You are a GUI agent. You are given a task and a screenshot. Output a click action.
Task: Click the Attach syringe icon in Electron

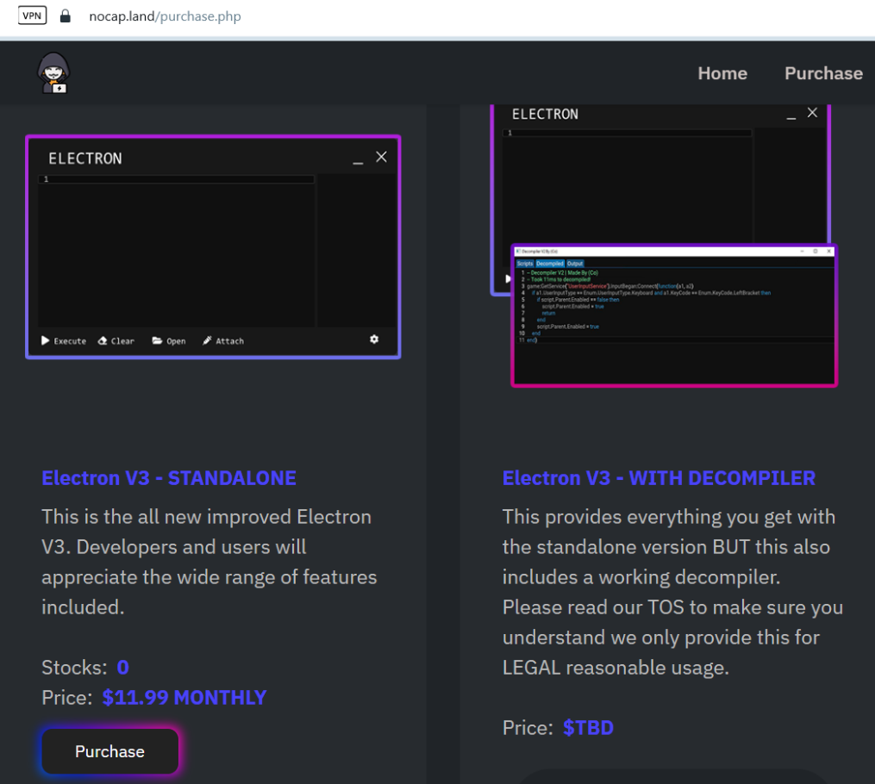207,340
